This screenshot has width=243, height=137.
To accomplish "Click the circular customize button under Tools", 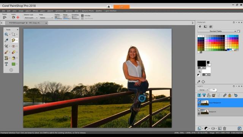I will (x=11, y=70).
